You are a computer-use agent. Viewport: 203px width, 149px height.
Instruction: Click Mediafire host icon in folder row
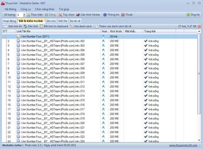(104, 36)
